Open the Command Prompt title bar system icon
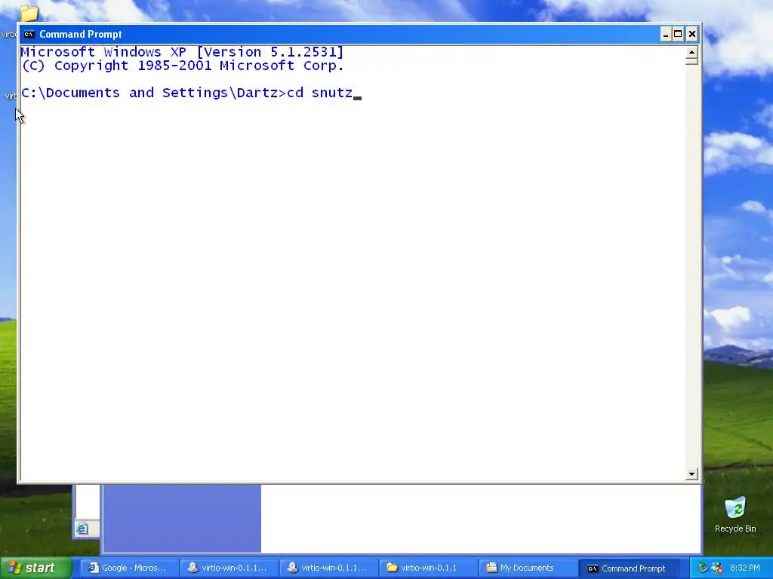Screen dimensions: 773x579 coord(29,34)
